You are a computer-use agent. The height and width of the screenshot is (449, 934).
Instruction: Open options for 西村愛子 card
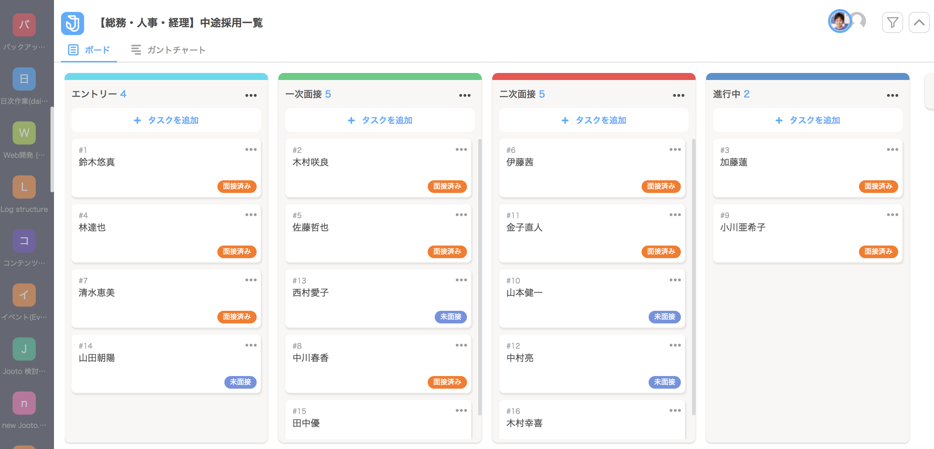pyautogui.click(x=461, y=280)
